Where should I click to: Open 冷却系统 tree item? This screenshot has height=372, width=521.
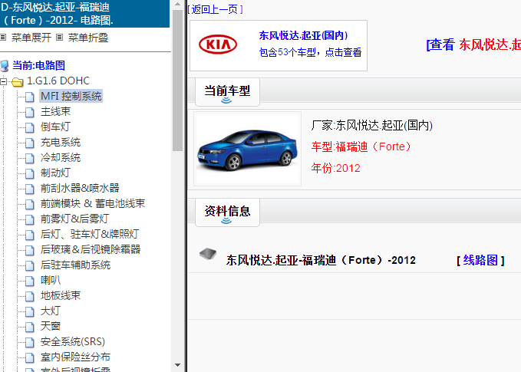click(x=61, y=158)
